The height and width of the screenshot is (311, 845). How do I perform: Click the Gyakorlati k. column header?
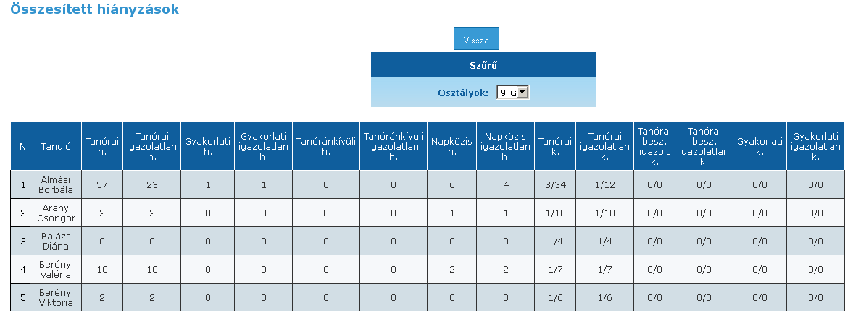point(760,146)
